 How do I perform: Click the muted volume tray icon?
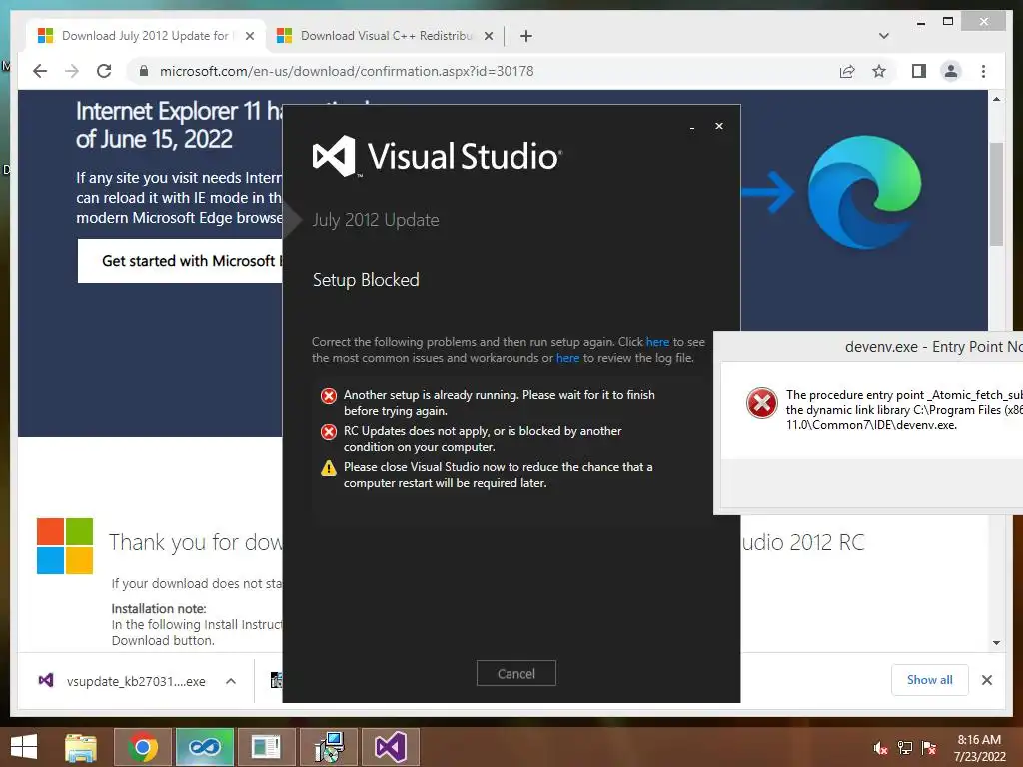tap(880, 748)
